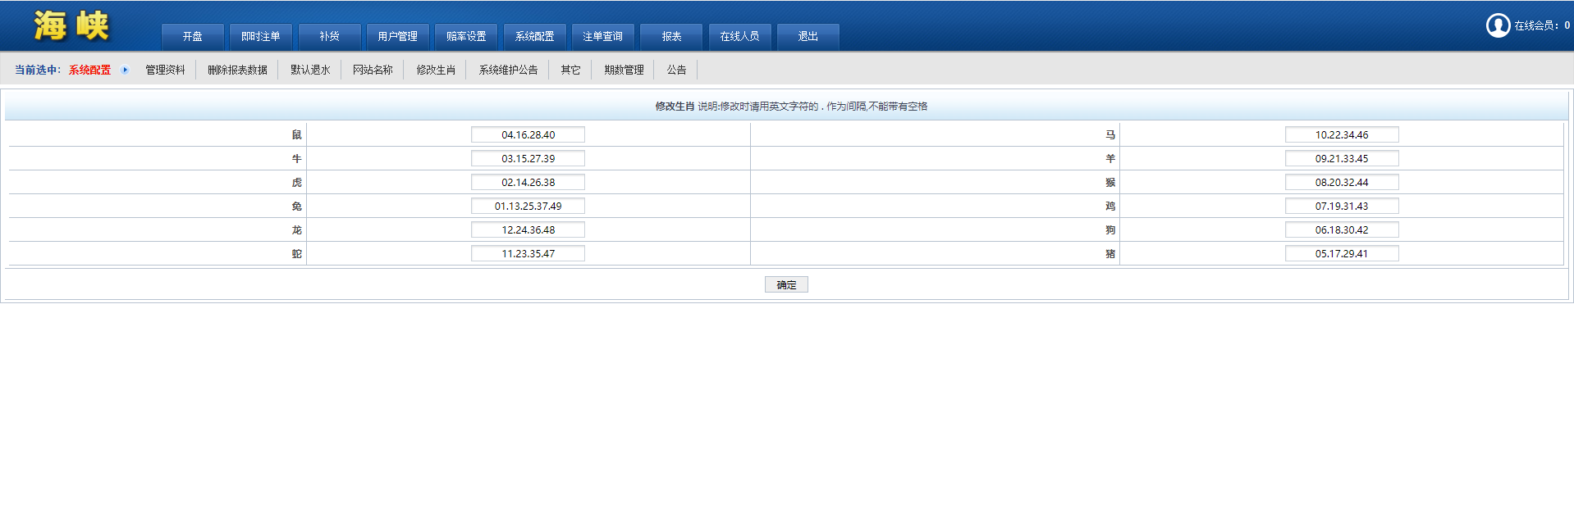Select the 猪 zodiac input field
Viewport: 1574px width, 513px height.
pos(1341,254)
